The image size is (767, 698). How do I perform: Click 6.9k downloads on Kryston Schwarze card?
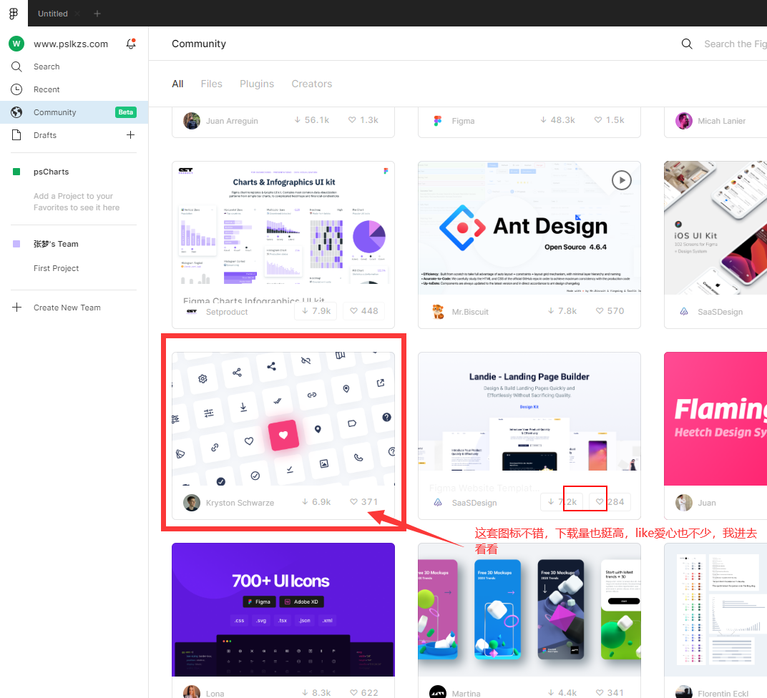click(316, 501)
